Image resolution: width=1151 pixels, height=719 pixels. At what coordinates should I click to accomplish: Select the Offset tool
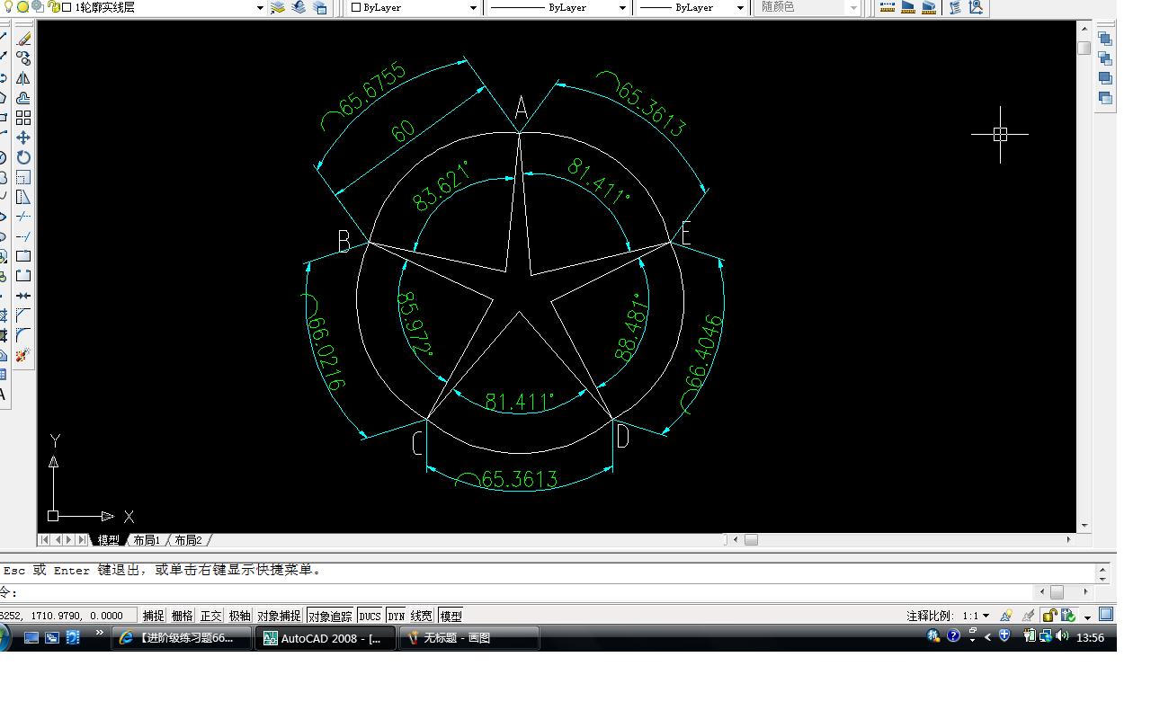click(x=23, y=98)
